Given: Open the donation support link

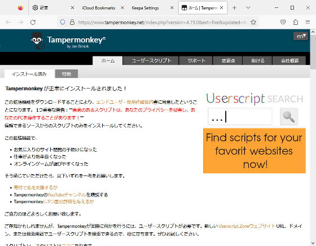Looking at the screenshot, I should click(36, 187).
